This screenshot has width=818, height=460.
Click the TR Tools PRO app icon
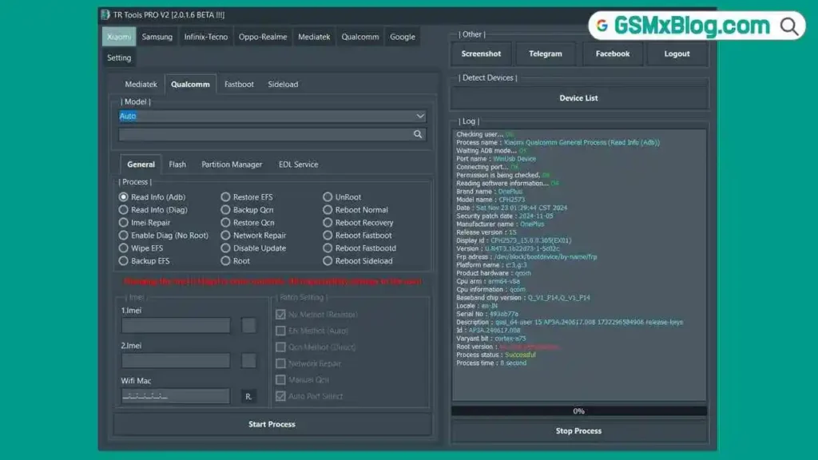coord(105,14)
